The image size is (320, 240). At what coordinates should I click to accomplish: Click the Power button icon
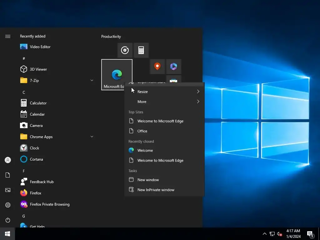tap(8, 220)
